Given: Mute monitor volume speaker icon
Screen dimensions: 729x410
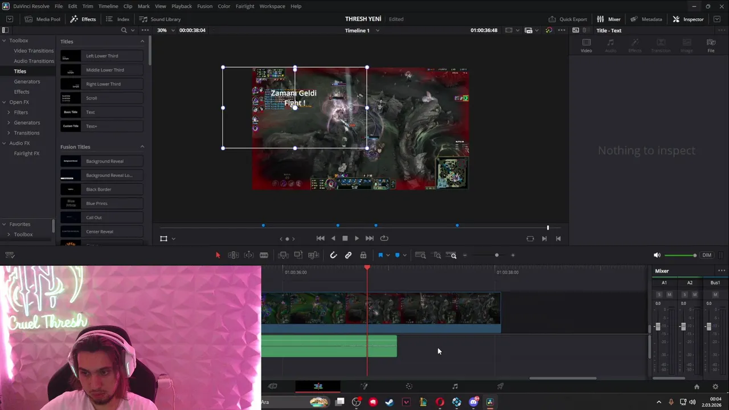Looking at the screenshot, I should click(x=657, y=255).
